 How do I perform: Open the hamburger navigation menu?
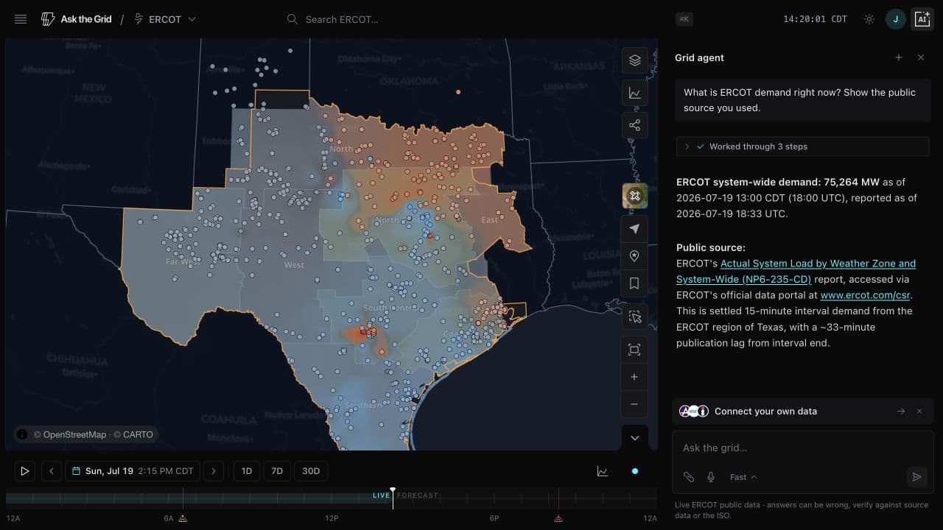pos(21,19)
